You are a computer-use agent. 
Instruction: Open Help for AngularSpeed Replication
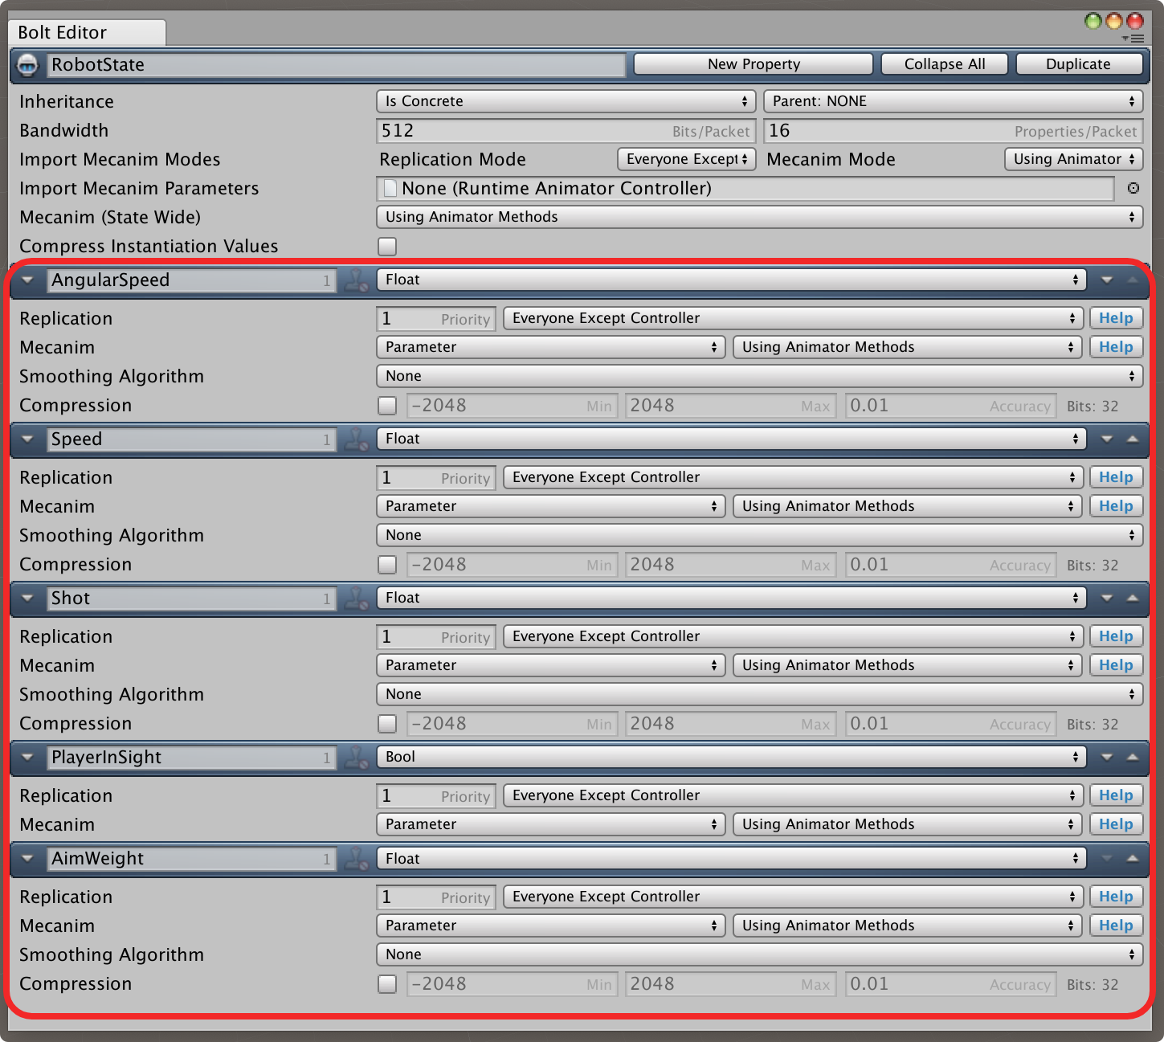1116,318
